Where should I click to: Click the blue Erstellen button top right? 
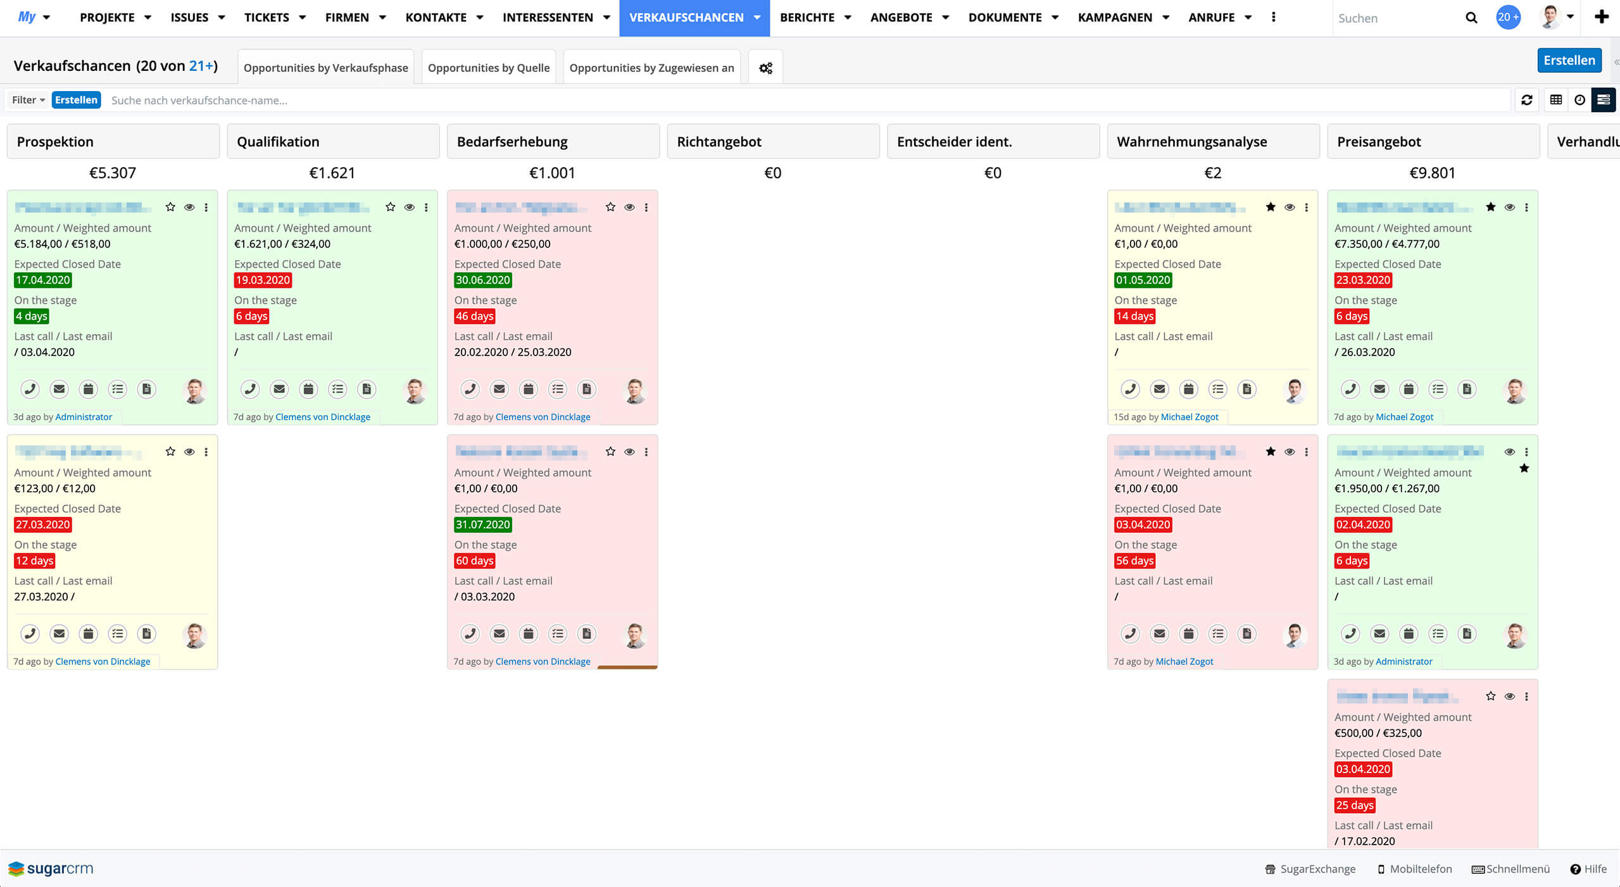1569,60
